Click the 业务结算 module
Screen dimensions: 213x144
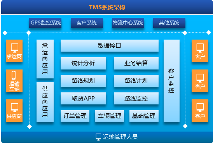point(136,63)
